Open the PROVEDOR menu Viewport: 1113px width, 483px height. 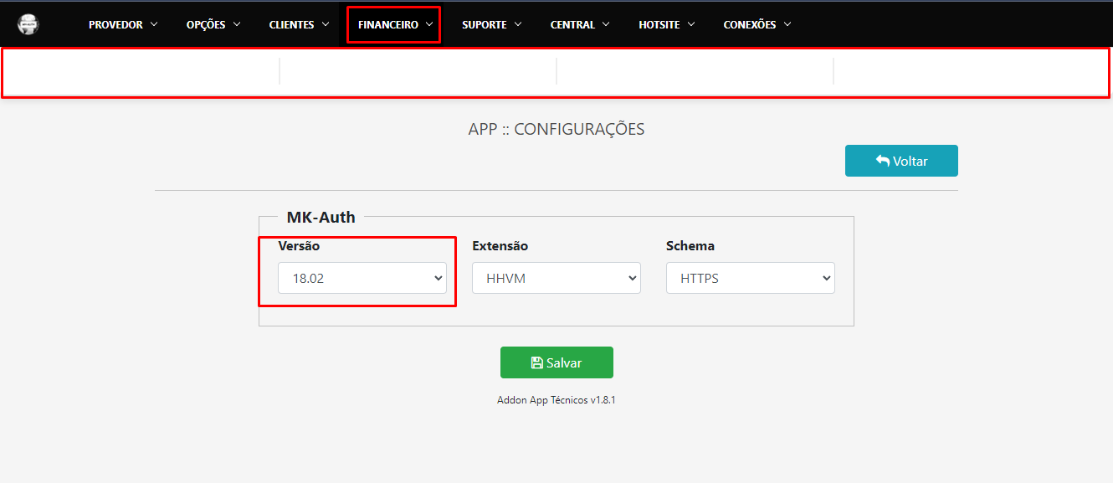click(115, 24)
